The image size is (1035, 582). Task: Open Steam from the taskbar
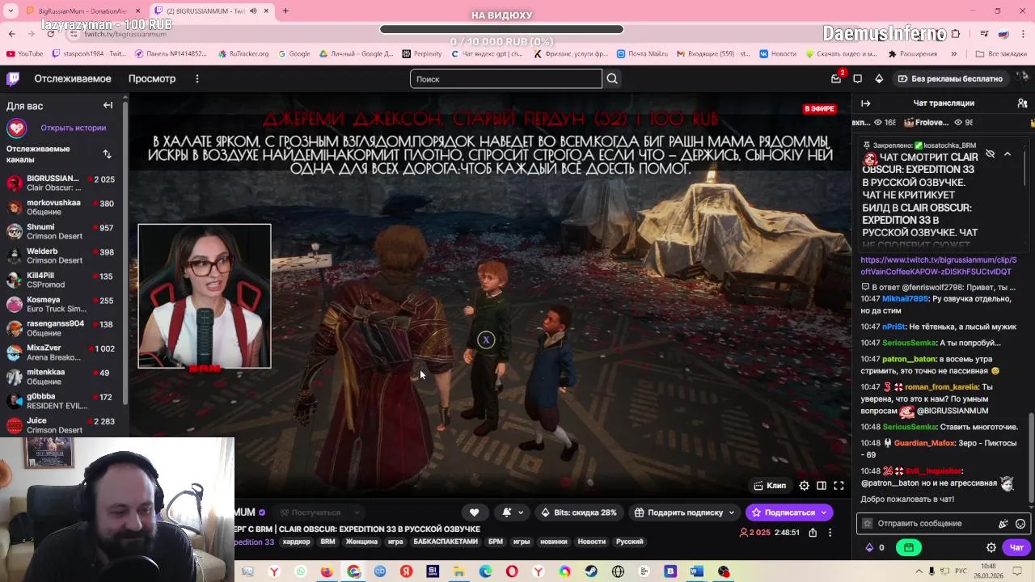click(x=591, y=571)
